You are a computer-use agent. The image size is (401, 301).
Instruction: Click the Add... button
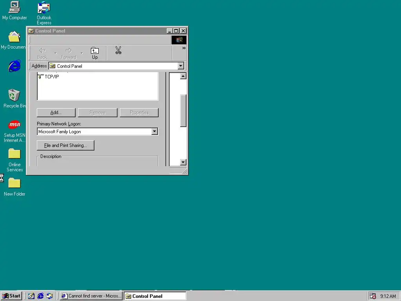click(56, 112)
